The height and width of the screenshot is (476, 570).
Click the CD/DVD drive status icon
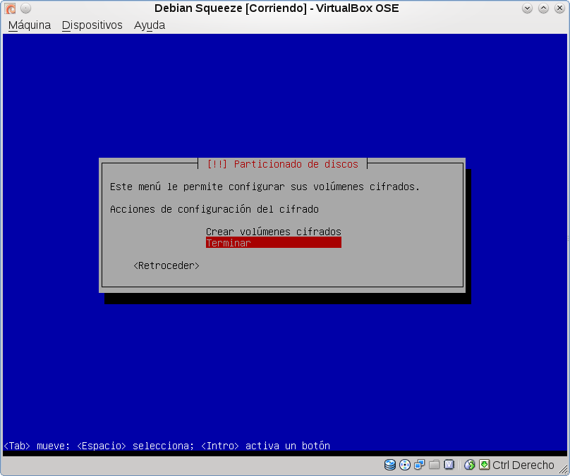pyautogui.click(x=405, y=465)
